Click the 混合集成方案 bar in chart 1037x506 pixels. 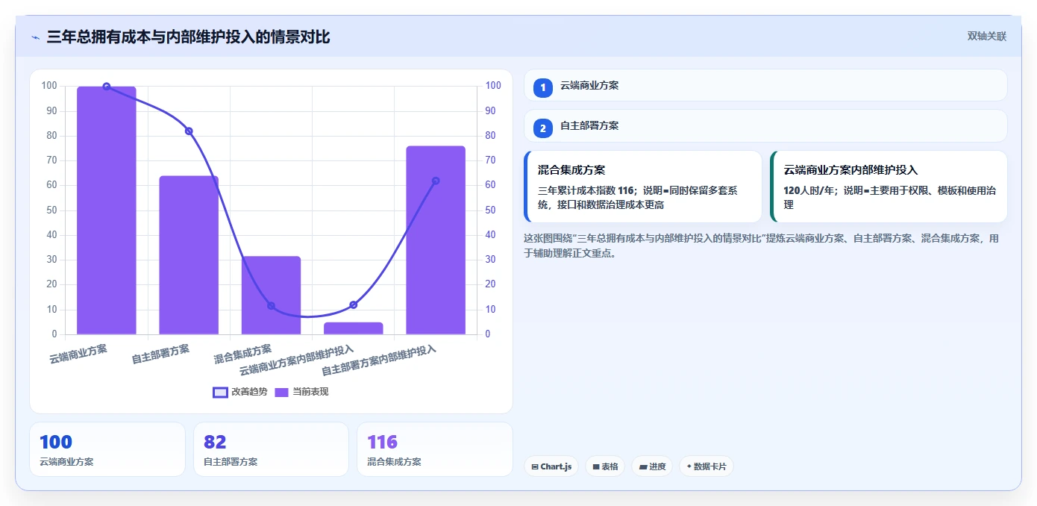tap(271, 296)
